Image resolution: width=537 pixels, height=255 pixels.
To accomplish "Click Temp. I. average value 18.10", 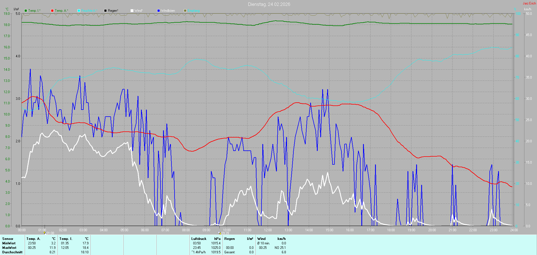I will click(x=85, y=252).
